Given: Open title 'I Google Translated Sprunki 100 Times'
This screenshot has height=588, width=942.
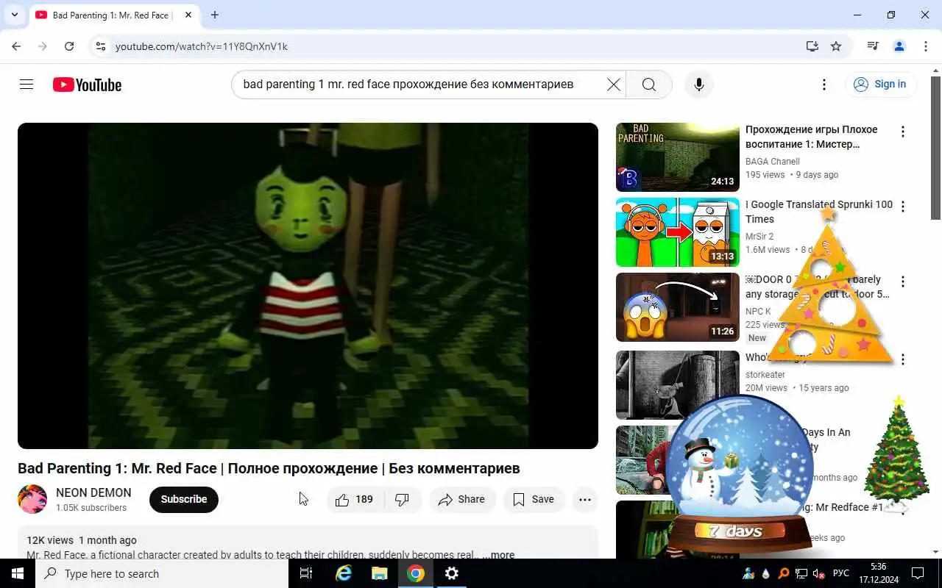Looking at the screenshot, I should point(819,212).
